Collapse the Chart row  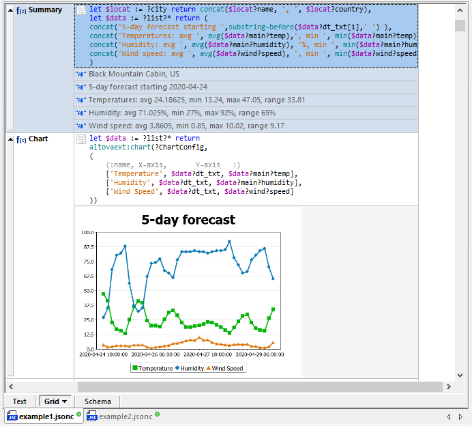pos(10,139)
